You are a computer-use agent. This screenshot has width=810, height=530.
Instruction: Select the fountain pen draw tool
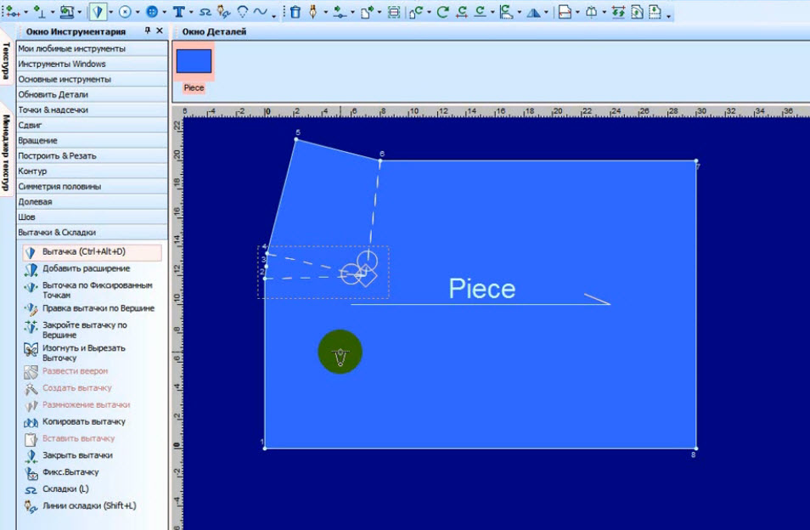(x=313, y=11)
